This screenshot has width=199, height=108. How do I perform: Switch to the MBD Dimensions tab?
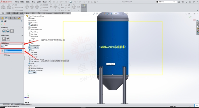(47, 13)
